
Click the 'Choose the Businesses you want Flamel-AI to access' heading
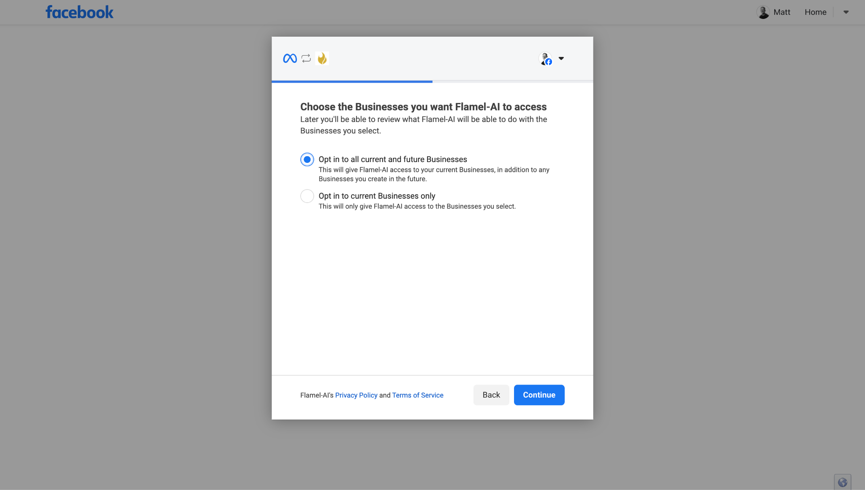pyautogui.click(x=423, y=107)
